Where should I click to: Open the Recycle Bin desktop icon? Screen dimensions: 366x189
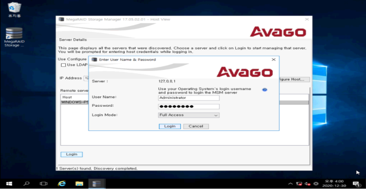pyautogui.click(x=15, y=9)
